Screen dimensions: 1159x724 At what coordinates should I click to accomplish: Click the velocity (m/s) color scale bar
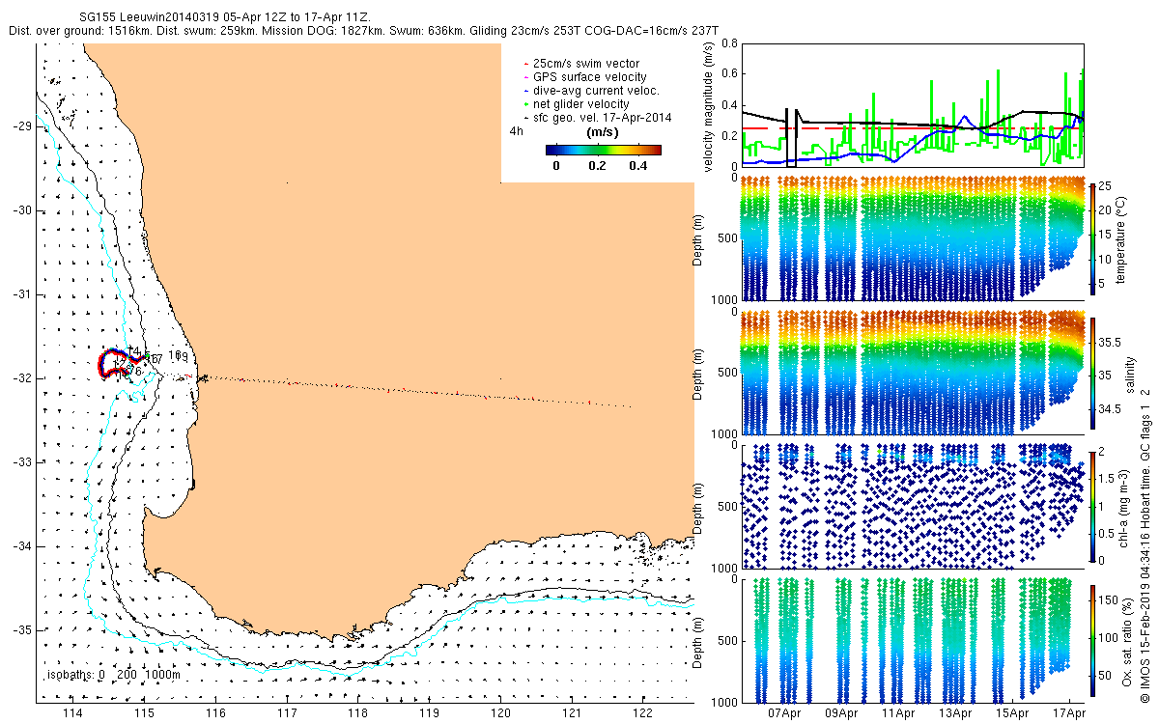coord(603,150)
